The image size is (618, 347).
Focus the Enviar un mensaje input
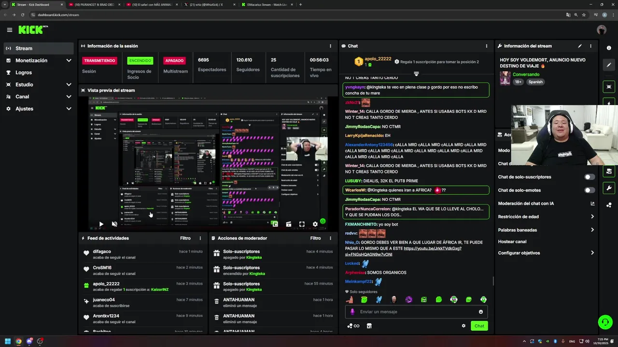click(x=416, y=312)
